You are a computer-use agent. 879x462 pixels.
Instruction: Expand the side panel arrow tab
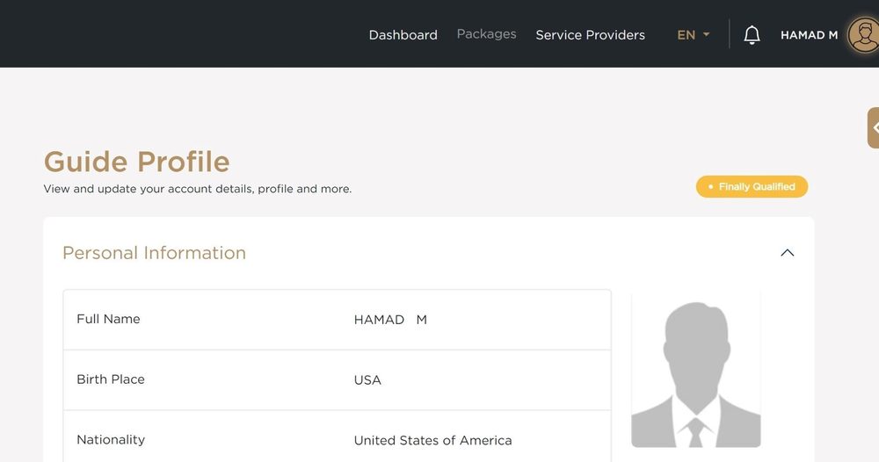[874, 127]
